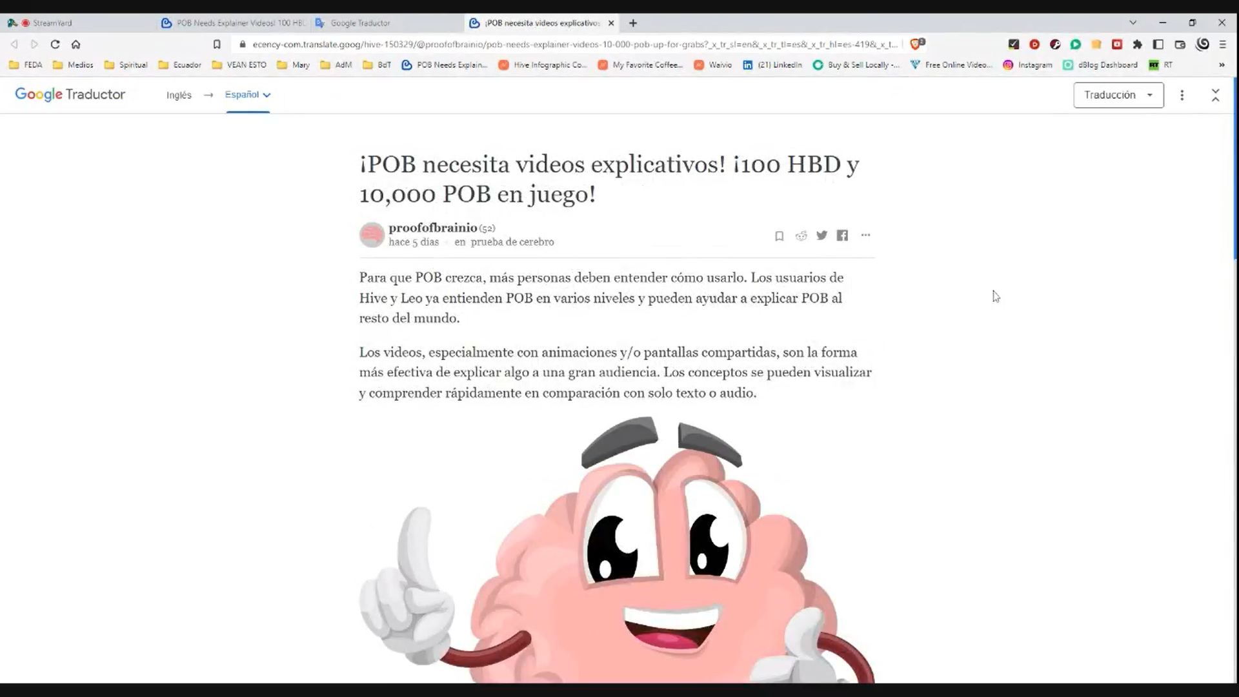The height and width of the screenshot is (697, 1239).
Task: Switch to the Google Traductor tab
Action: (387, 23)
